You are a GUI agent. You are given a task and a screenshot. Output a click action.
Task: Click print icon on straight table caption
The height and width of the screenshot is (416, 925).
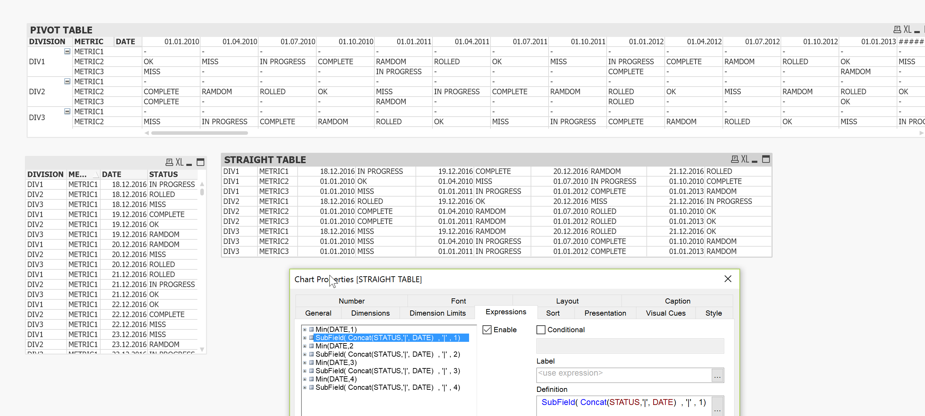pos(735,159)
